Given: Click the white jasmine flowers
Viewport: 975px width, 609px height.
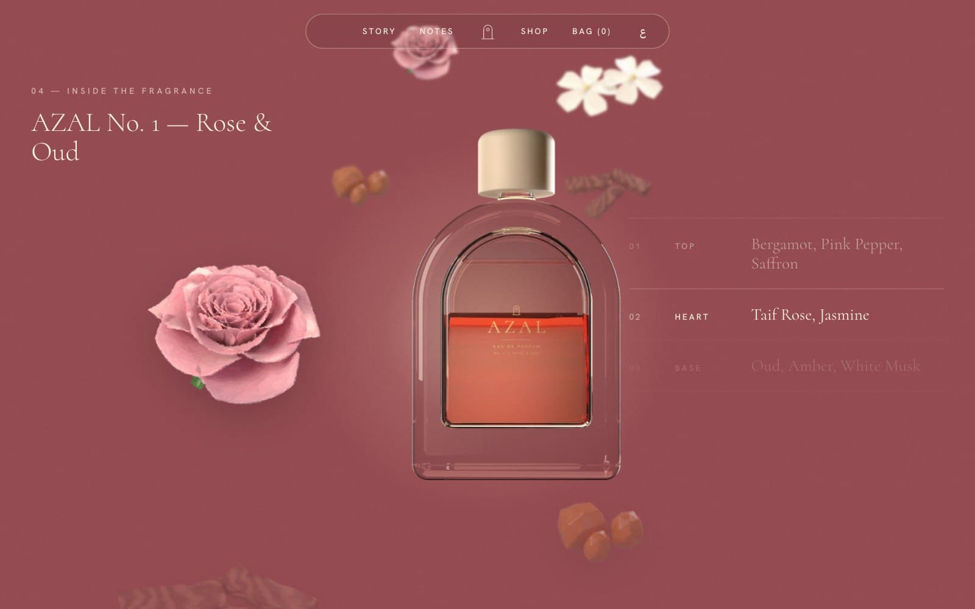Looking at the screenshot, I should pyautogui.click(x=609, y=85).
